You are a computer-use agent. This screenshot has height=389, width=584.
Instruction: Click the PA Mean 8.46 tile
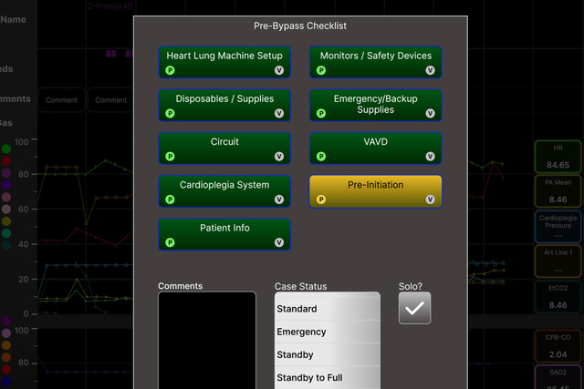[x=558, y=191]
